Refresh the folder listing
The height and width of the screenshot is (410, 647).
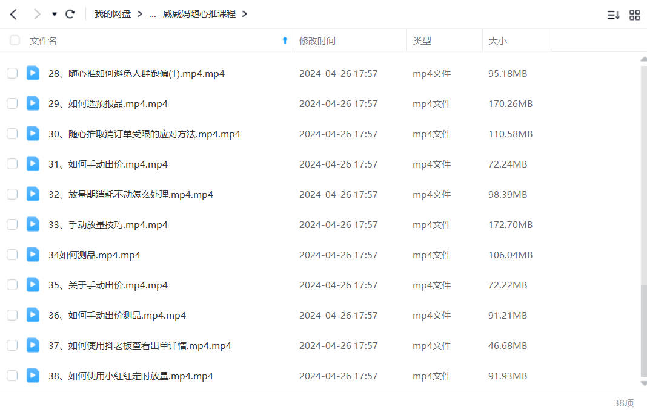pos(70,14)
